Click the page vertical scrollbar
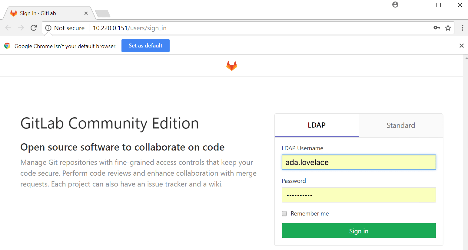The height and width of the screenshot is (250, 468). [x=466, y=153]
